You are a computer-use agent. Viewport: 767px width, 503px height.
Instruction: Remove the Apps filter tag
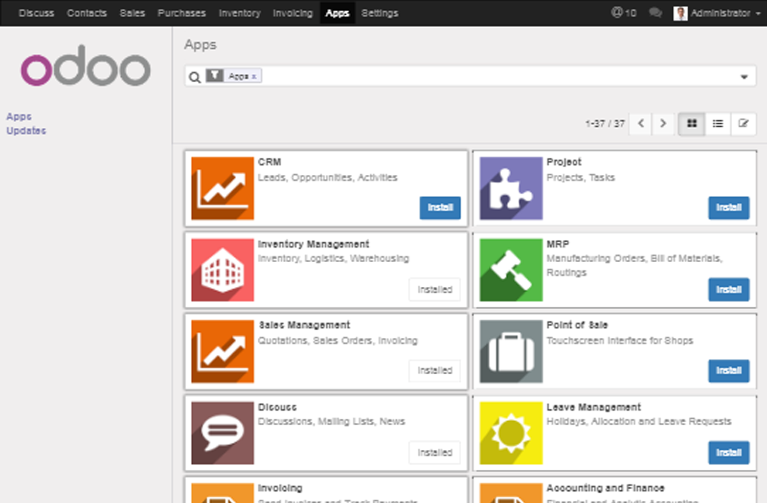(254, 77)
